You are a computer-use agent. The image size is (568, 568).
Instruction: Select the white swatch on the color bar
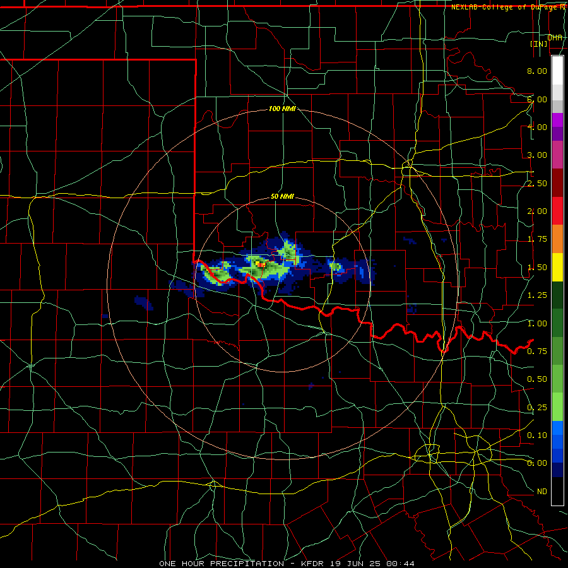tap(557, 71)
